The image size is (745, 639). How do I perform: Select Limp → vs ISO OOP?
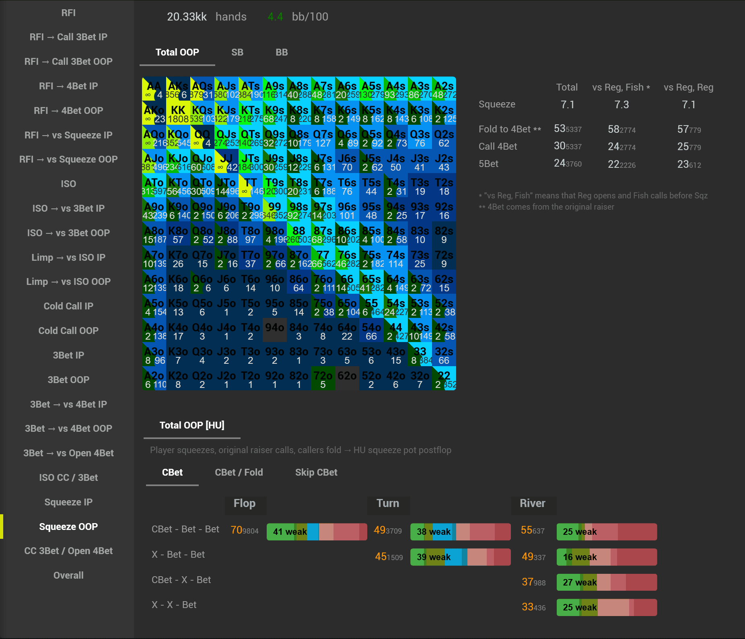pyautogui.click(x=68, y=282)
